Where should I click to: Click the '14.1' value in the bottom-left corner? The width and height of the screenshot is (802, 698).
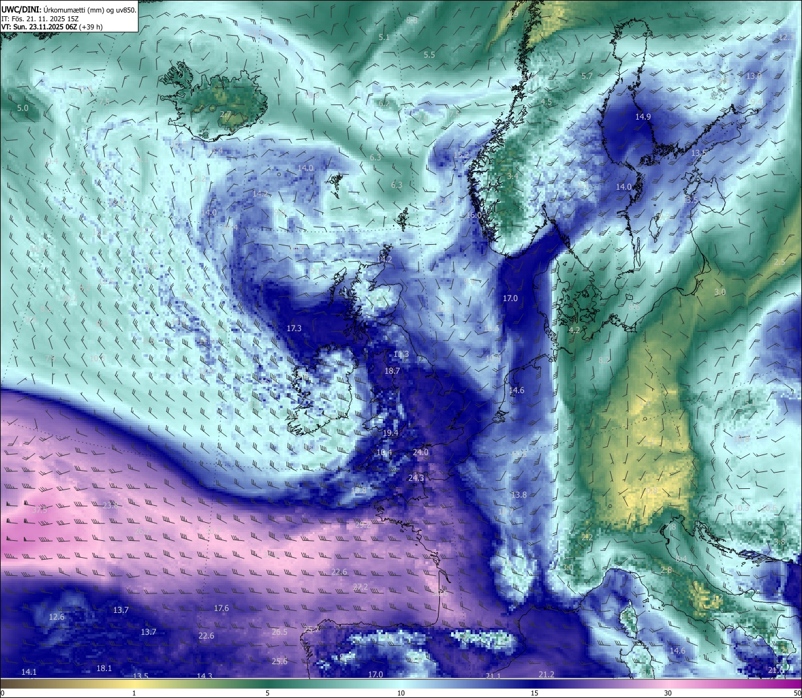click(29, 672)
